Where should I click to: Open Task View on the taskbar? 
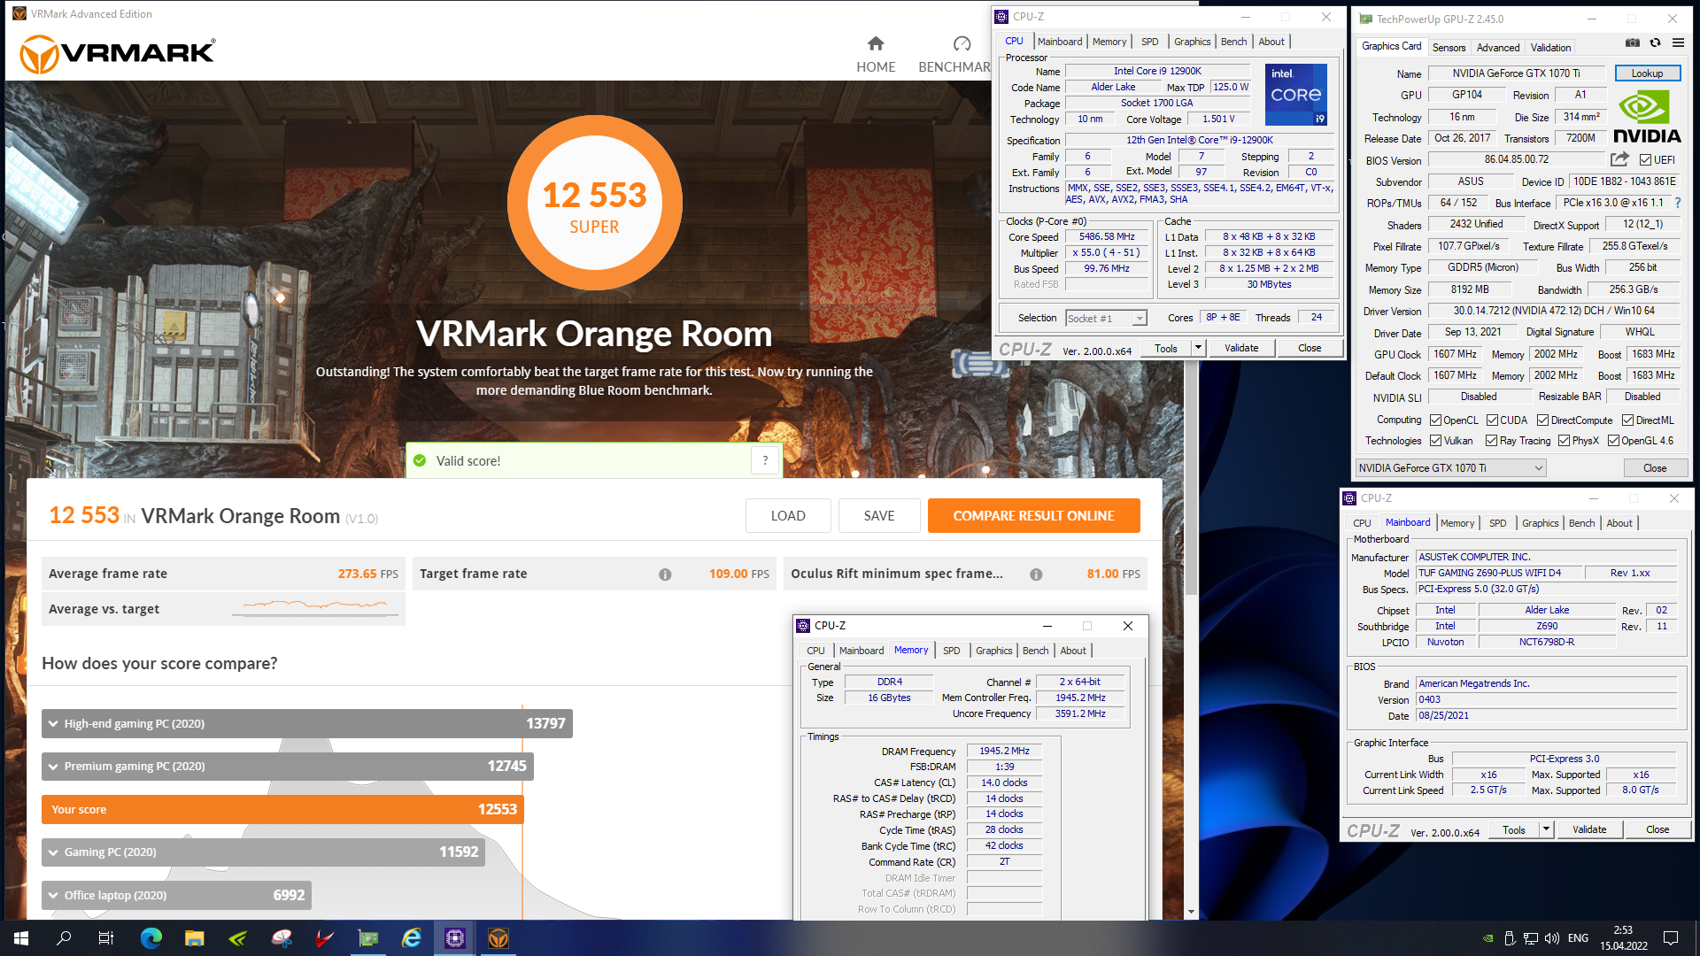click(106, 938)
